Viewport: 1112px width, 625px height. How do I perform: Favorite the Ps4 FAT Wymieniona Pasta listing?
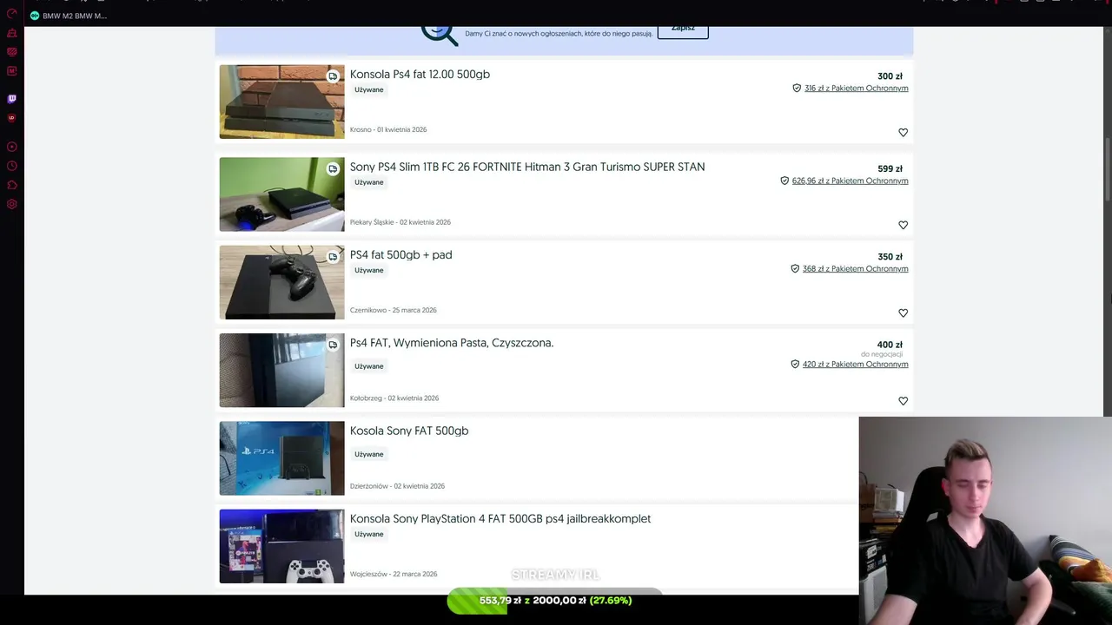point(903,401)
